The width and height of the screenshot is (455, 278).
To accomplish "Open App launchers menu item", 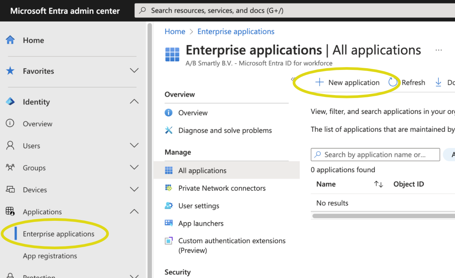I will pyautogui.click(x=201, y=223).
